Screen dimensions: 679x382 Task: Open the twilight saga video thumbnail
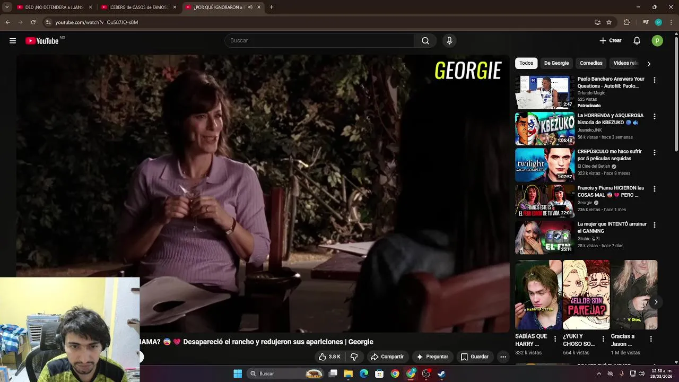coord(545,164)
